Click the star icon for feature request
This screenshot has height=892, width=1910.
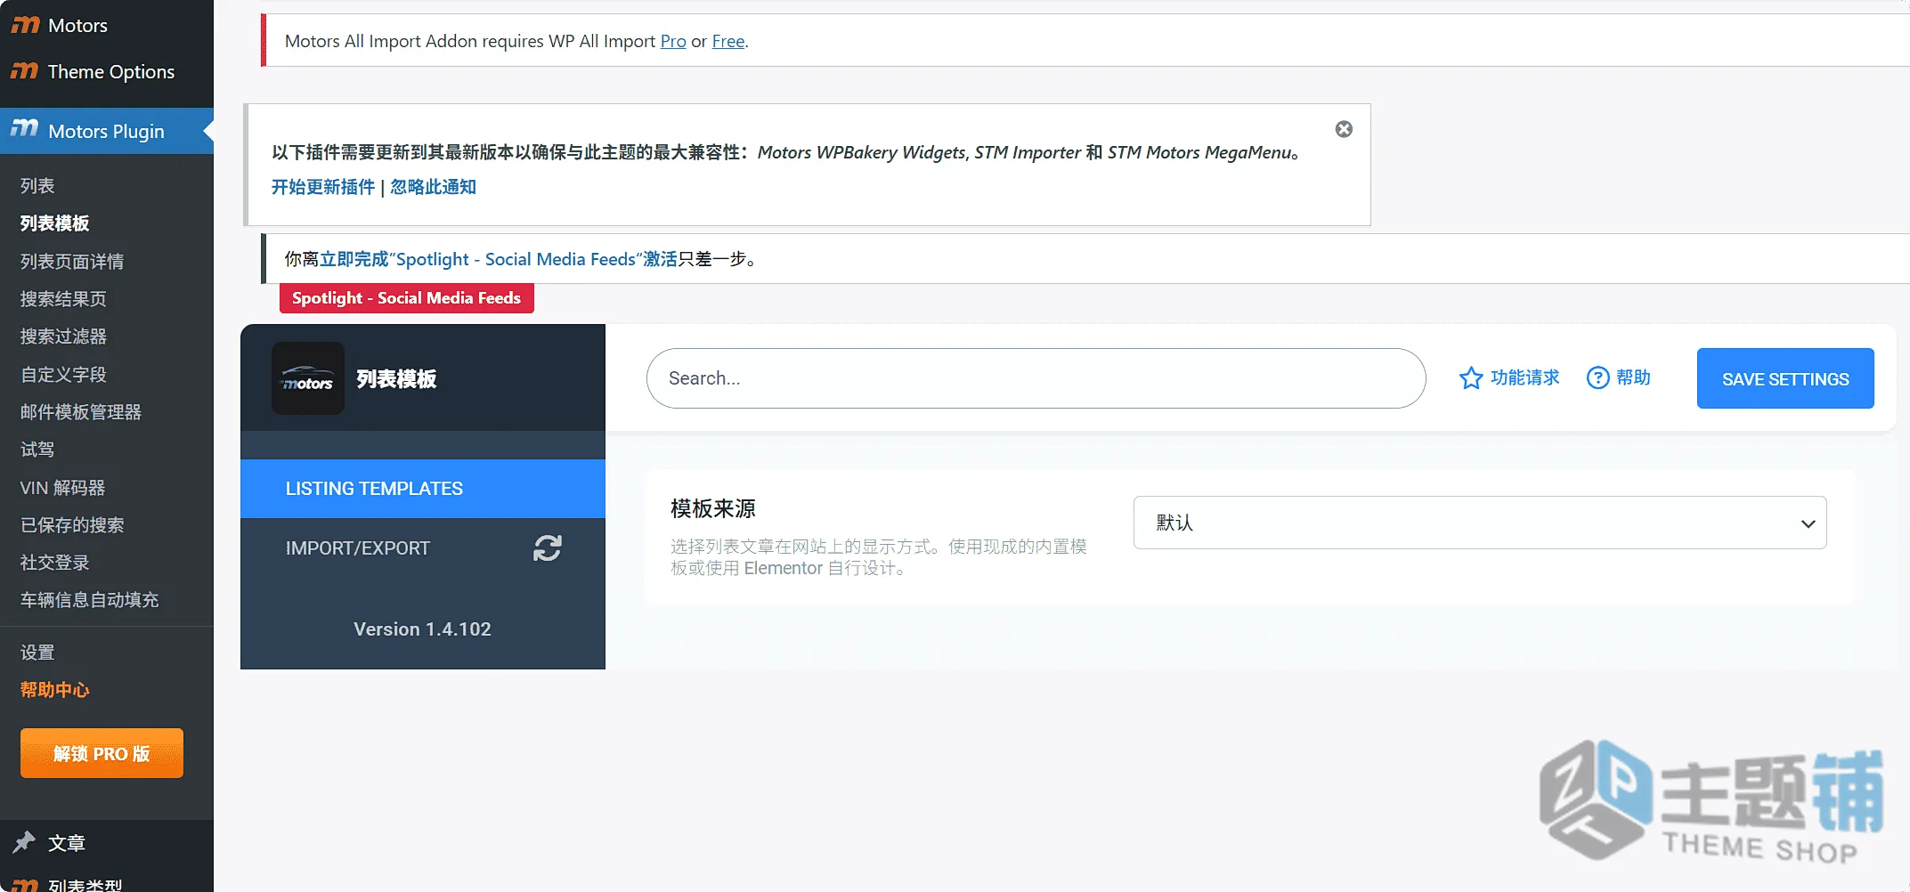tap(1471, 378)
